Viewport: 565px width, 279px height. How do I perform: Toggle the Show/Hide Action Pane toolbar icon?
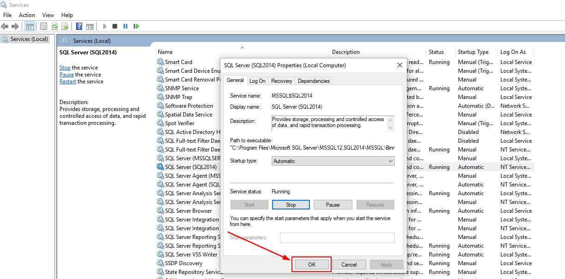pos(90,26)
